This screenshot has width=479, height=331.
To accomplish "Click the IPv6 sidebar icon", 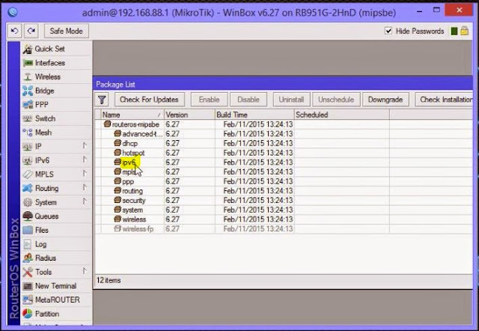I will click(28, 160).
